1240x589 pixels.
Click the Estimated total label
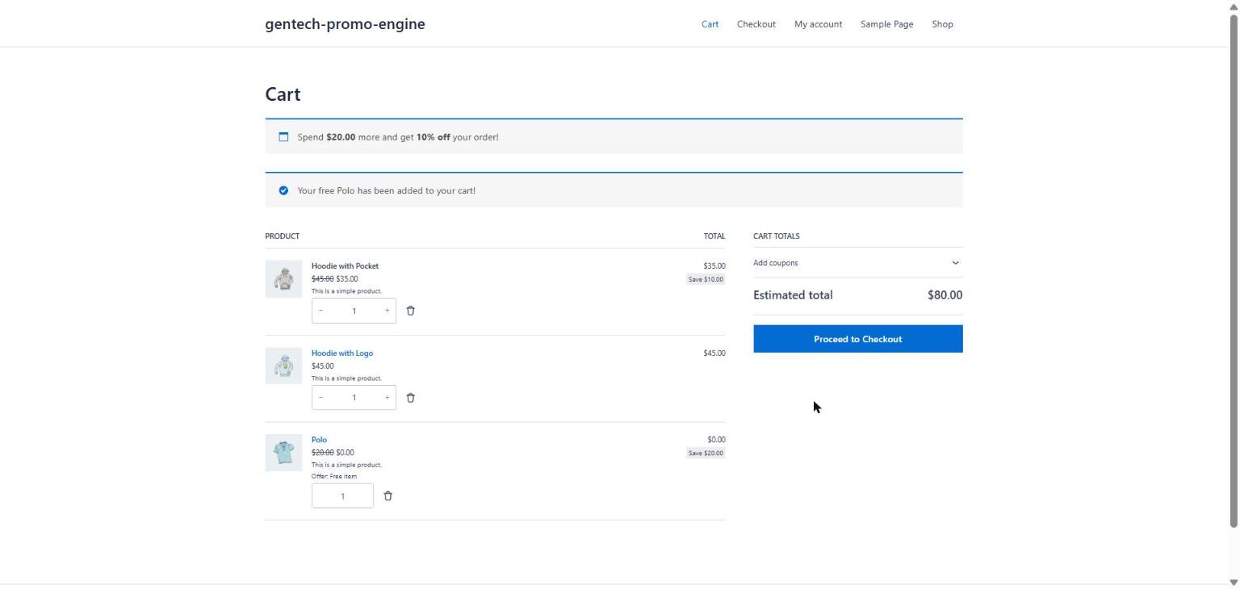(793, 295)
